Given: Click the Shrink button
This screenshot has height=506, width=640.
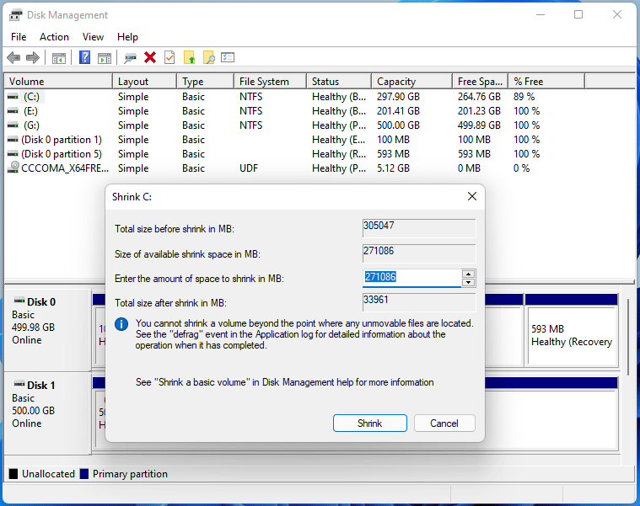Looking at the screenshot, I should [370, 423].
